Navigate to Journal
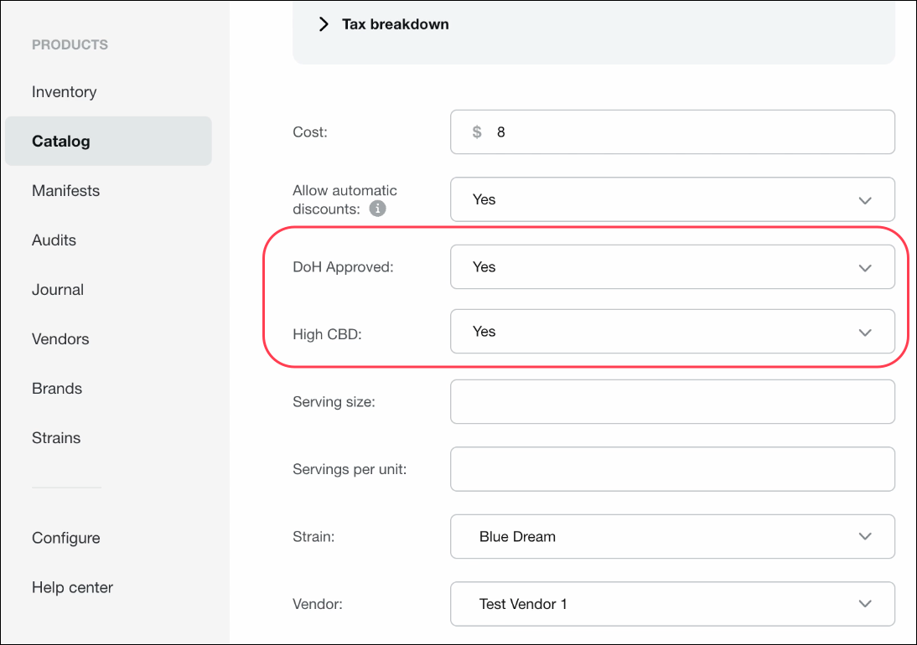The image size is (917, 645). click(58, 290)
